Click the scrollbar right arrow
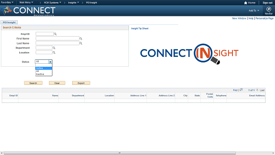 tap(273, 153)
